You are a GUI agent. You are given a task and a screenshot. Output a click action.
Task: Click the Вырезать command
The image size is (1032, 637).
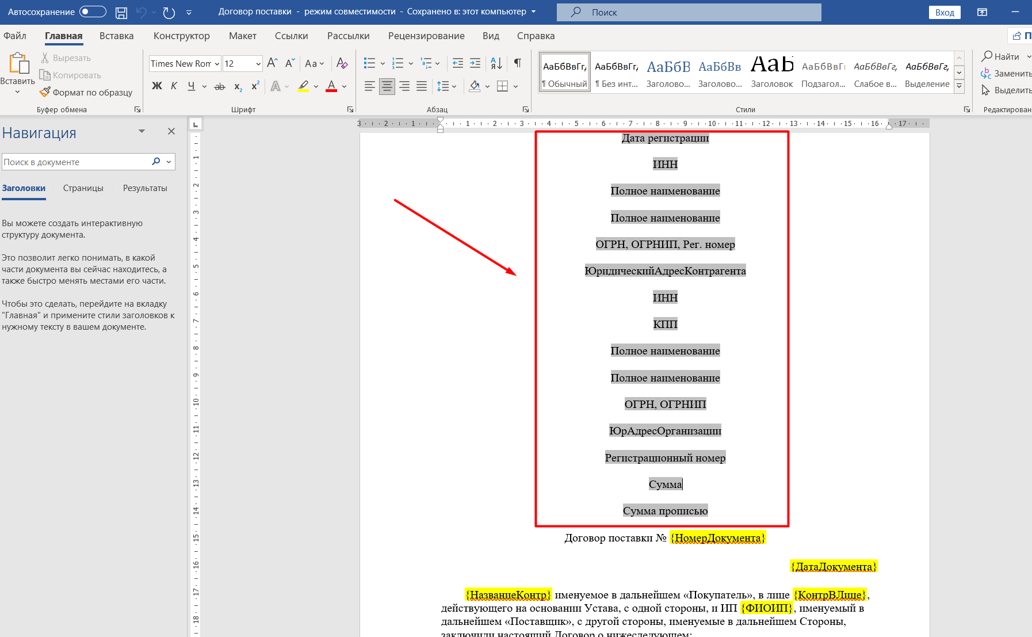click(x=66, y=58)
